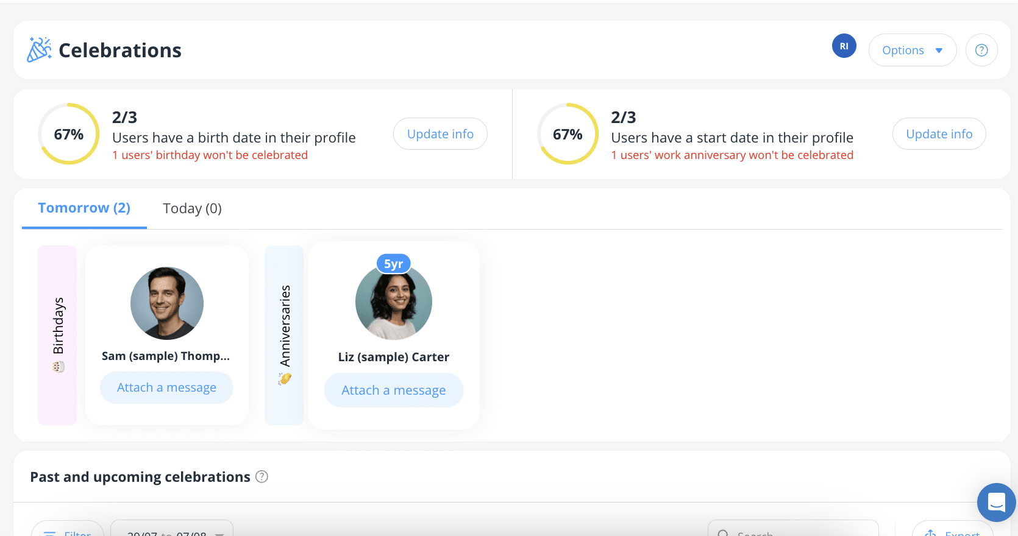This screenshot has width=1018, height=536.
Task: Click the Birthdays cake icon
Action: [59, 367]
